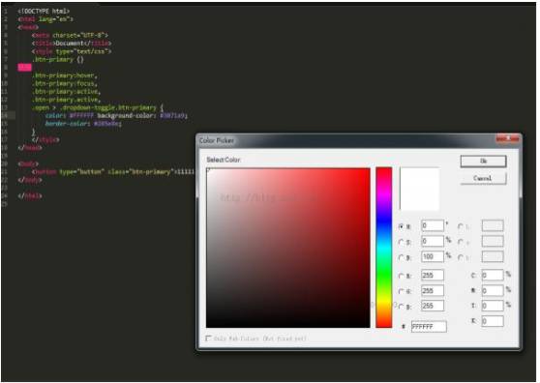Click the '#FFFFFF' color value in code
Image resolution: width=540 pixels, height=383 pixels.
(81, 116)
